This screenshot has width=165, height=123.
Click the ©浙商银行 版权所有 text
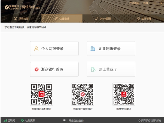[150, 121]
